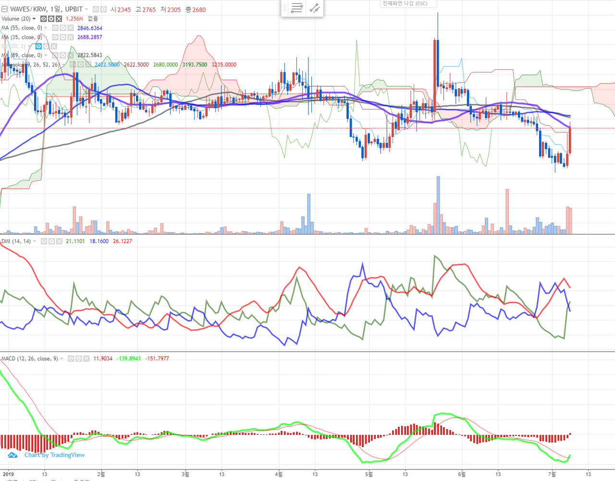Viewport: 615px width, 481px height.
Task: Click the MA value 2822.5843
Action: tap(90, 55)
